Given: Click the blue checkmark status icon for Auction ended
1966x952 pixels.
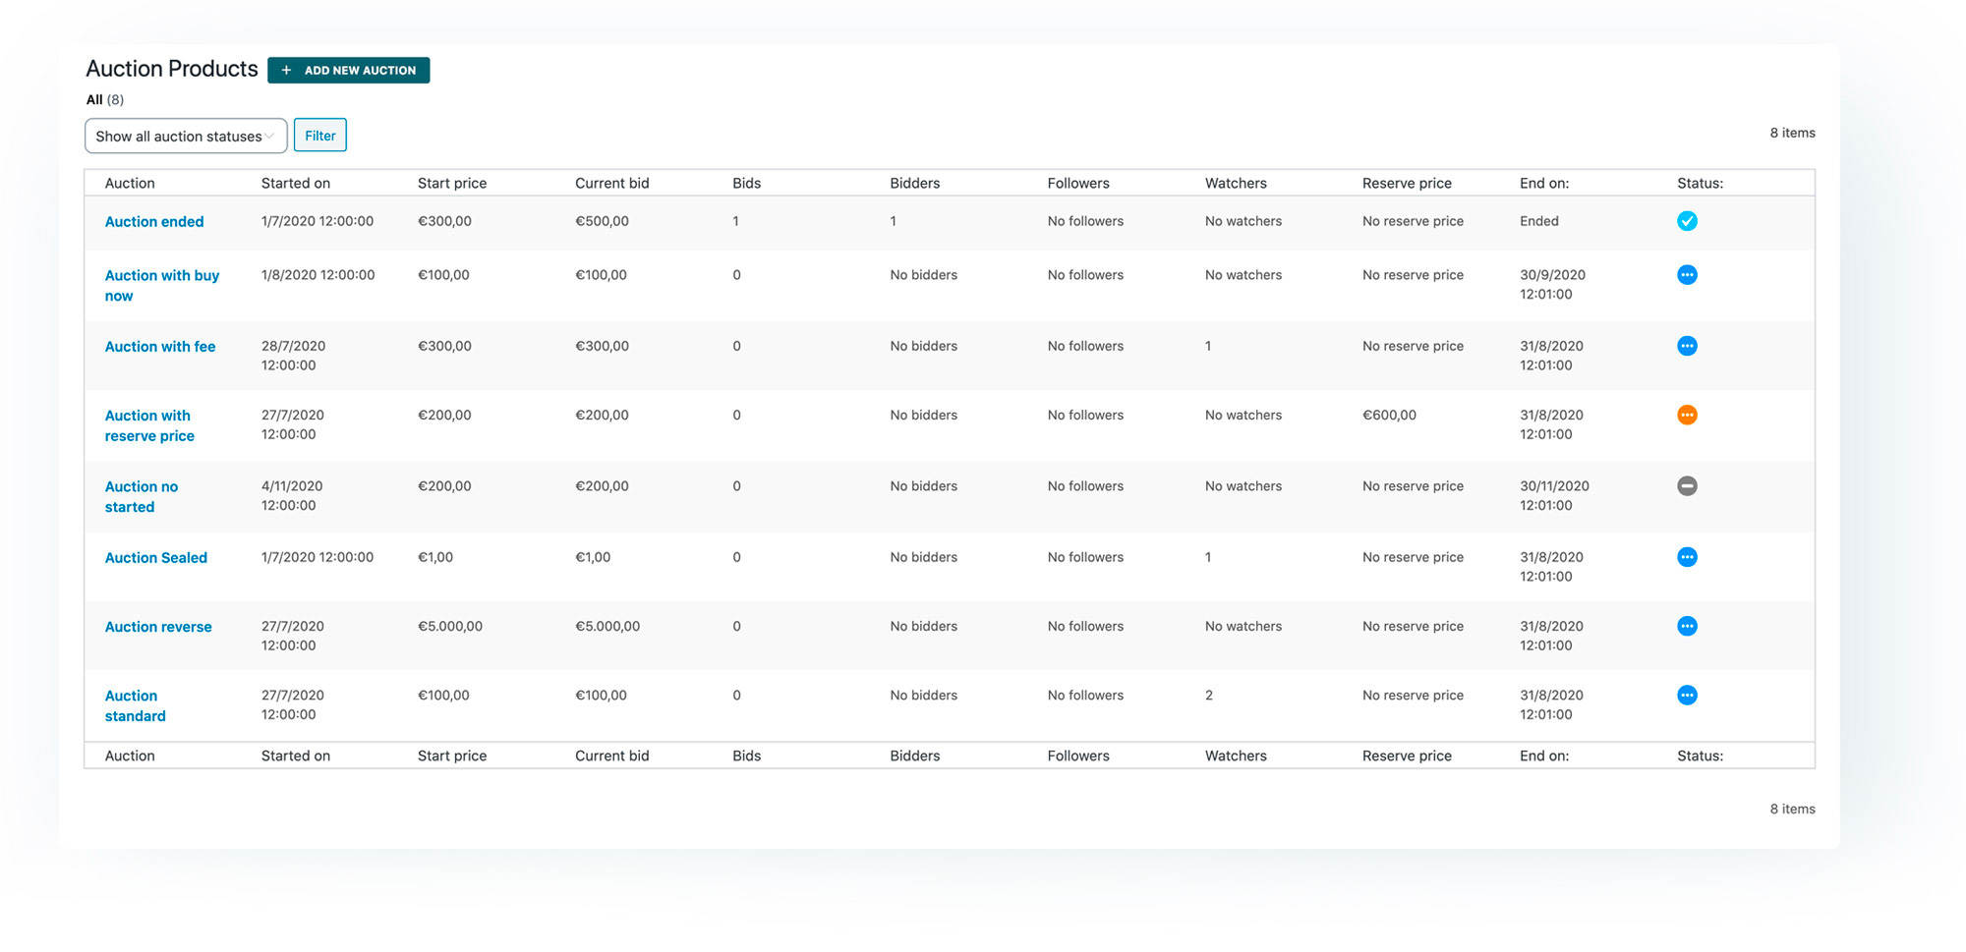Looking at the screenshot, I should pos(1687,221).
